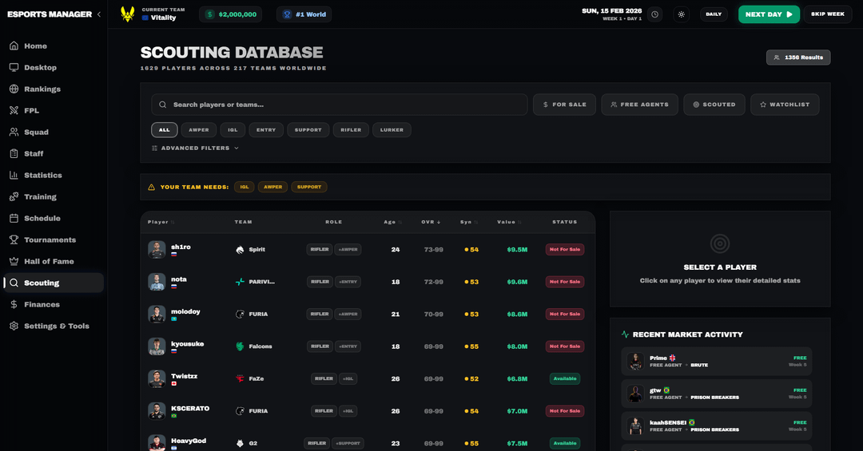Open the Statistics chart icon
Screen dimensions: 863x451
14,175
